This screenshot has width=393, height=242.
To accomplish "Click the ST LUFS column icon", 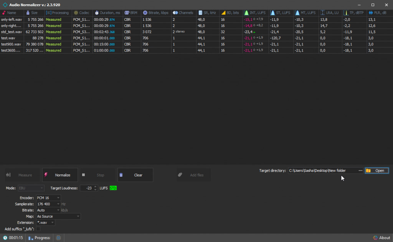I will [273, 13].
